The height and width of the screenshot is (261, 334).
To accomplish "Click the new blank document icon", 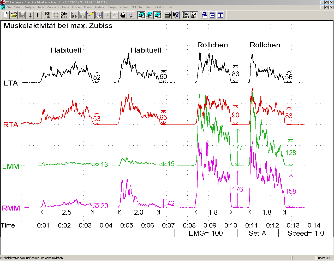I will [x=6, y=15].
